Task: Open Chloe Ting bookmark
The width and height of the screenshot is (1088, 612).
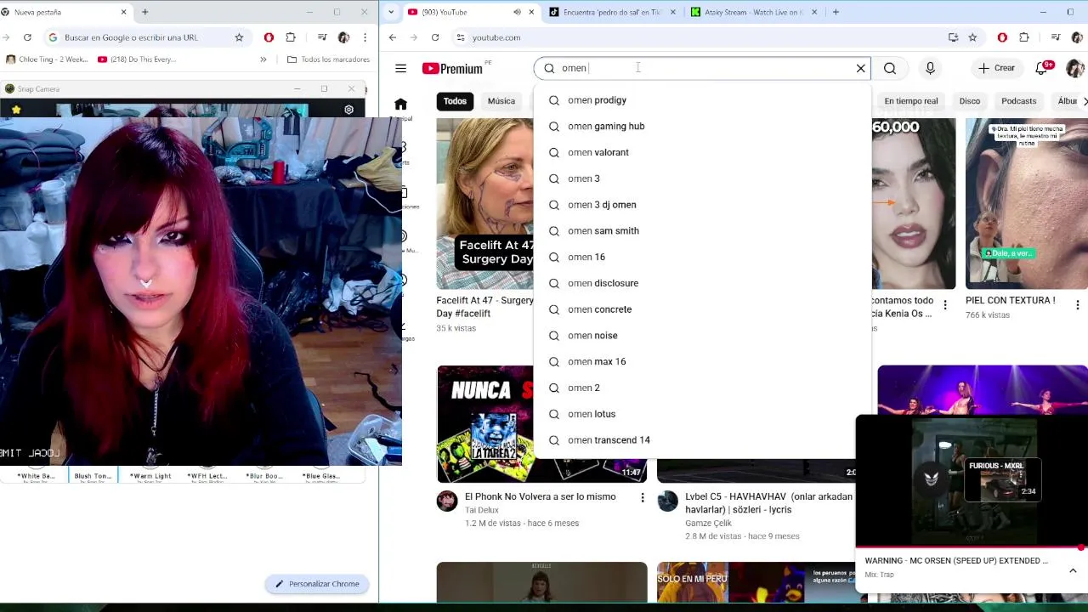Action: pyautogui.click(x=47, y=59)
